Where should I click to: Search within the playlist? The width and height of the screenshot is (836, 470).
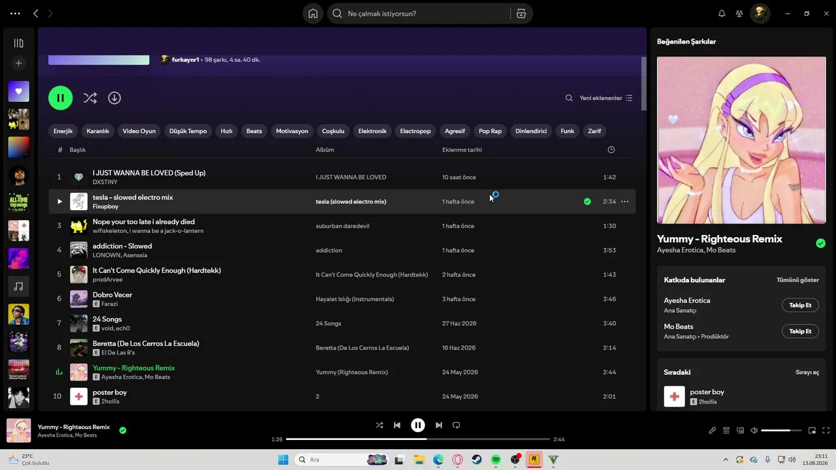pos(569,98)
